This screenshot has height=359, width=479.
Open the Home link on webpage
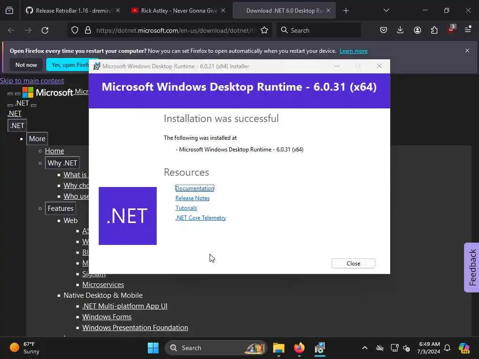54,151
